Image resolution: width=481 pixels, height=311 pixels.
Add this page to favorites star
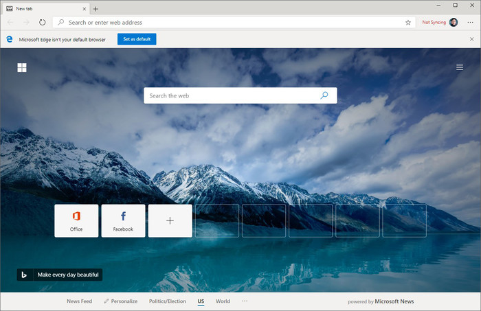click(x=408, y=22)
